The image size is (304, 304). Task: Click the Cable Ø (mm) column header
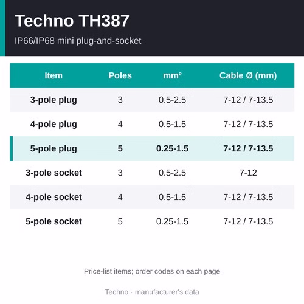[248, 75]
